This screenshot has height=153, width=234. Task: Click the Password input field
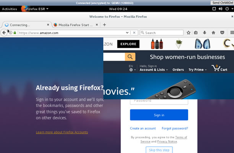[159, 101]
